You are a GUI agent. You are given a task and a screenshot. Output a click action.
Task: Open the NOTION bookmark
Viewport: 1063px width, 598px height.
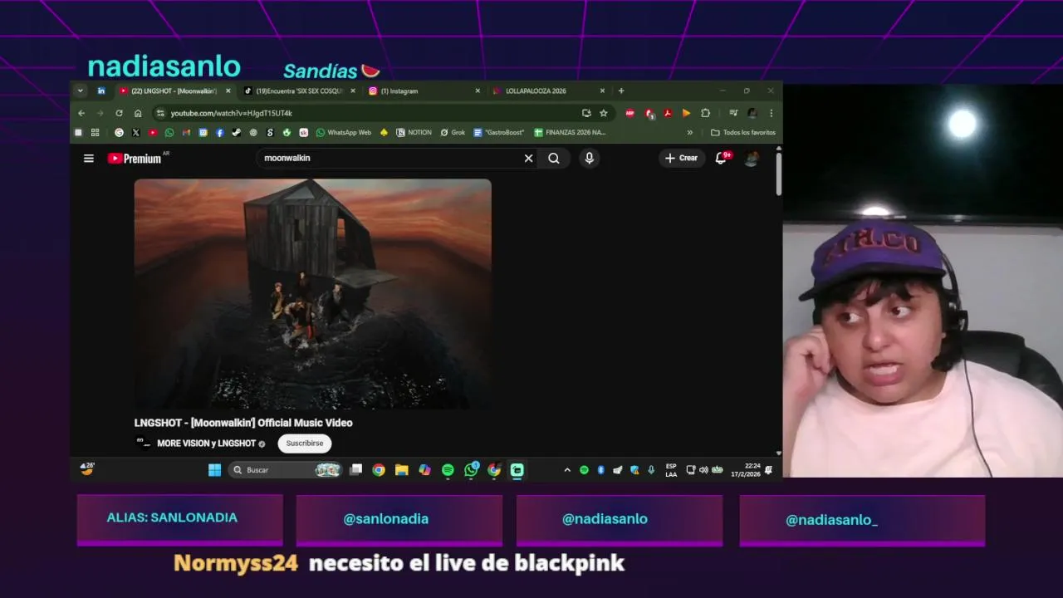[414, 132]
